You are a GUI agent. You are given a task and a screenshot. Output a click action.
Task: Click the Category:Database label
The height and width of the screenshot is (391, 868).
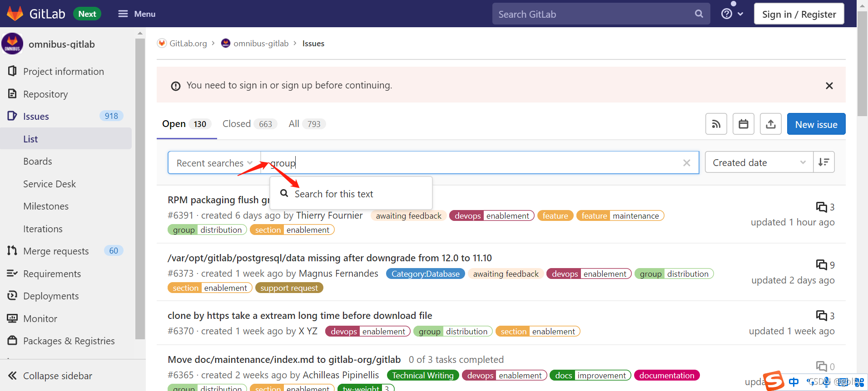pyautogui.click(x=426, y=274)
